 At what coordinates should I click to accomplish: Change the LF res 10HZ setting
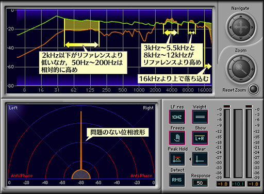click(x=177, y=117)
